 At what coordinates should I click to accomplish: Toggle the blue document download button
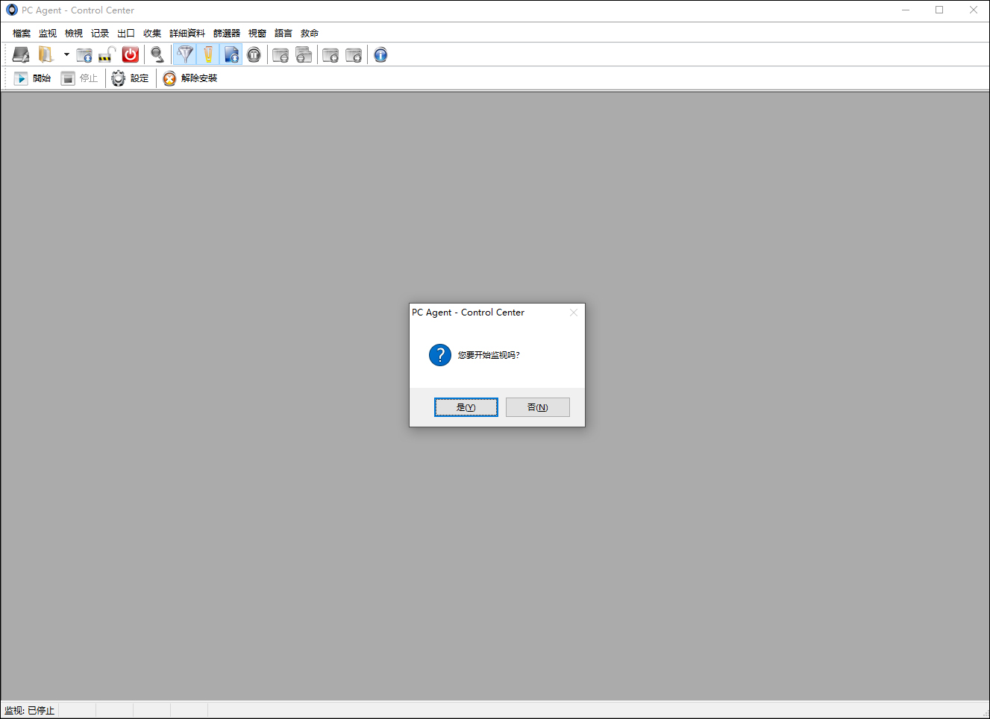click(231, 54)
